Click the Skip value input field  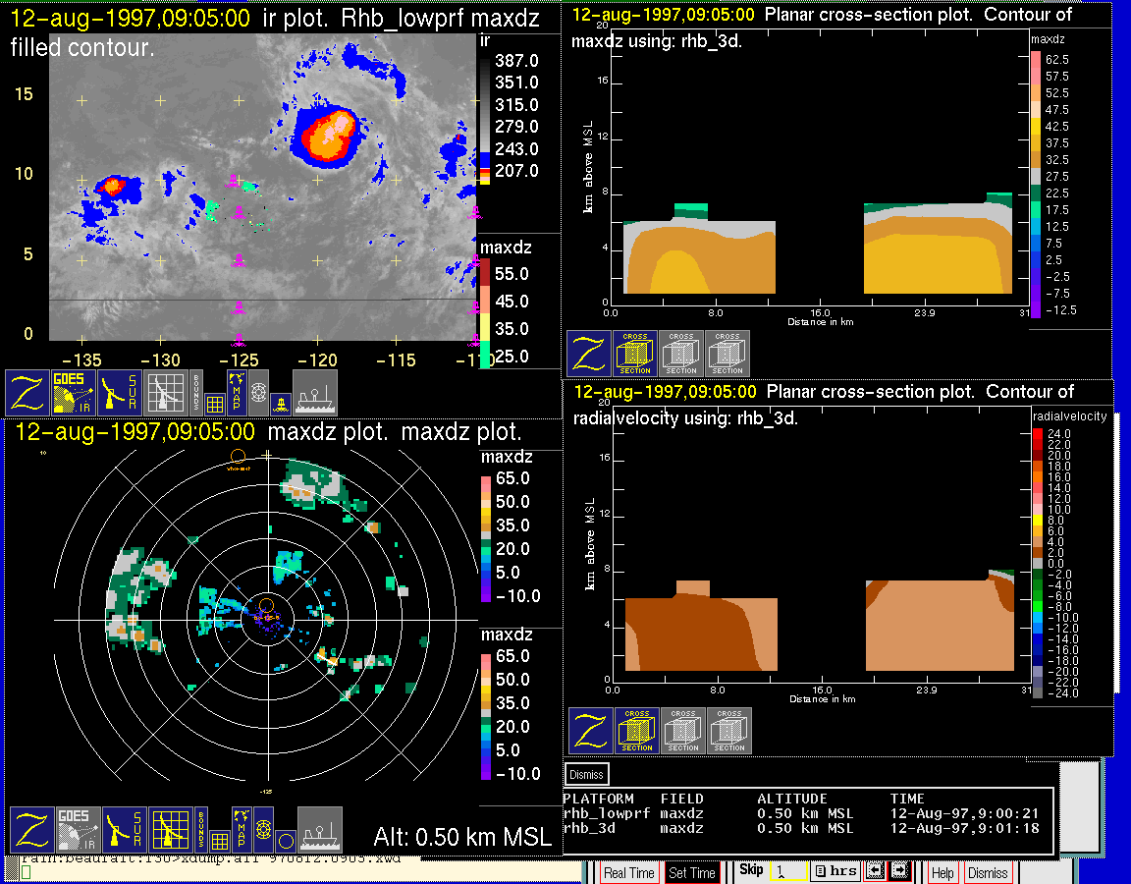click(x=787, y=871)
